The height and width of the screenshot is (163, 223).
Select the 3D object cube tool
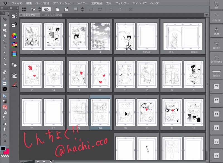5,30
